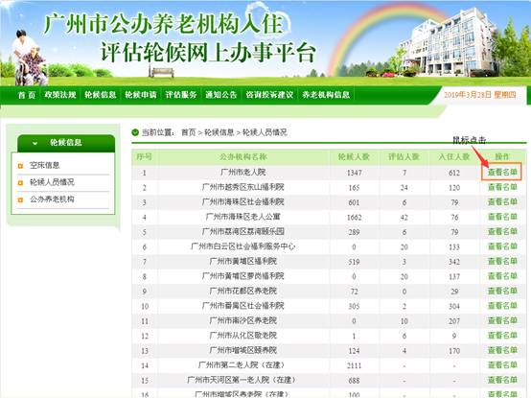Click the orange bullet icon beside 轮候人员情况
The height and width of the screenshot is (398, 531).
[20, 182]
